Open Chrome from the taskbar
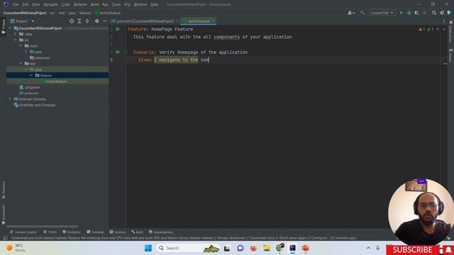This screenshot has width=454, height=255. point(279,248)
